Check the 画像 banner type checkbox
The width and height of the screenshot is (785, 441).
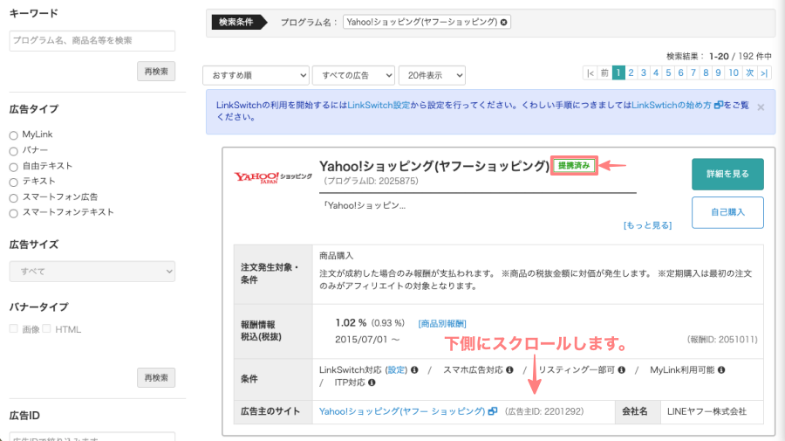coord(13,328)
